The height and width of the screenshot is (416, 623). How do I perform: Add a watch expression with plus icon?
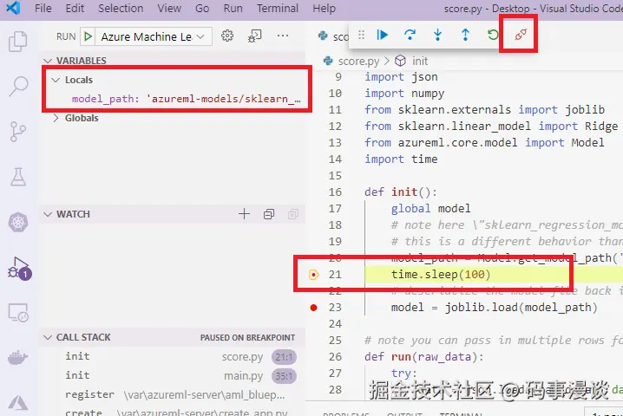(x=244, y=214)
